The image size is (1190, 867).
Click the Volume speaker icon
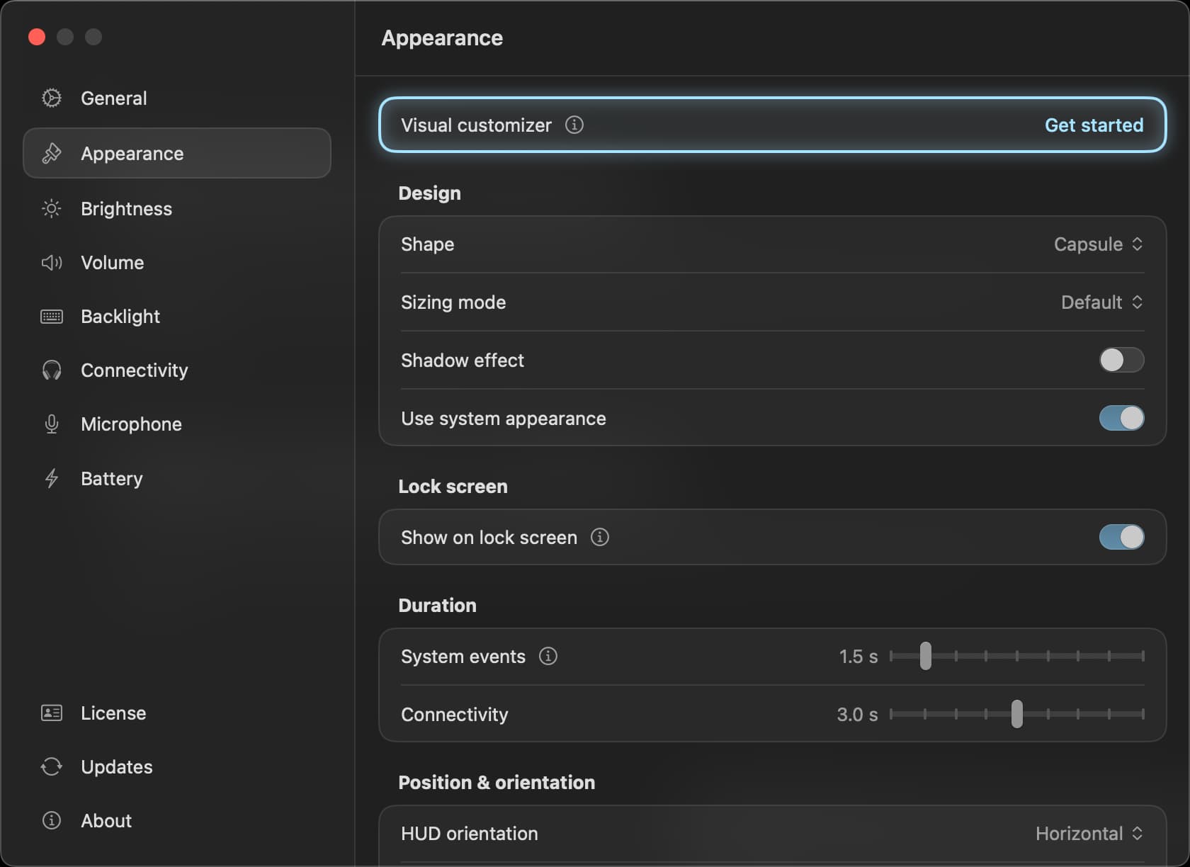point(51,262)
